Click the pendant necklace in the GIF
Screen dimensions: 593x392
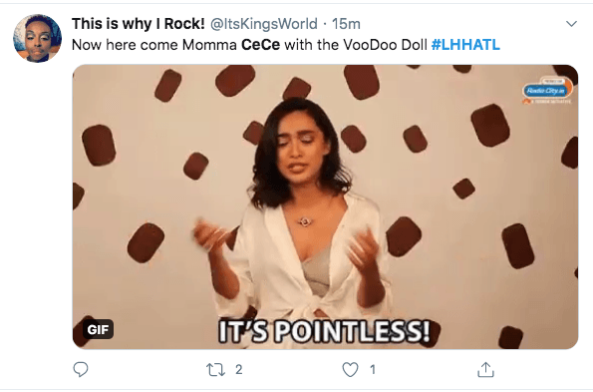tap(304, 221)
